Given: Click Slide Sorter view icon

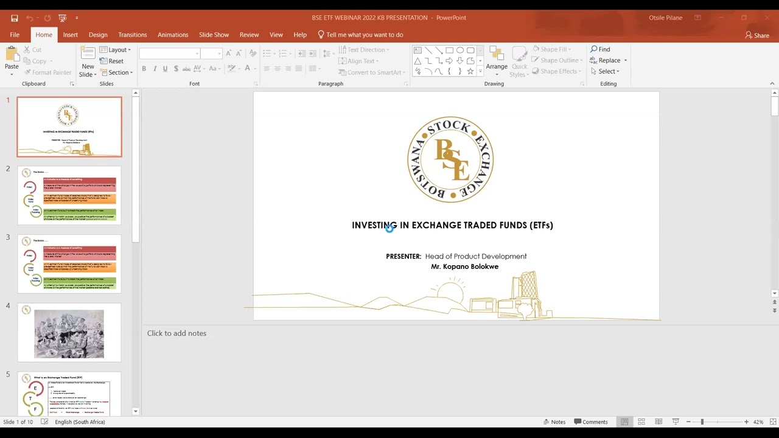Looking at the screenshot, I should point(641,422).
